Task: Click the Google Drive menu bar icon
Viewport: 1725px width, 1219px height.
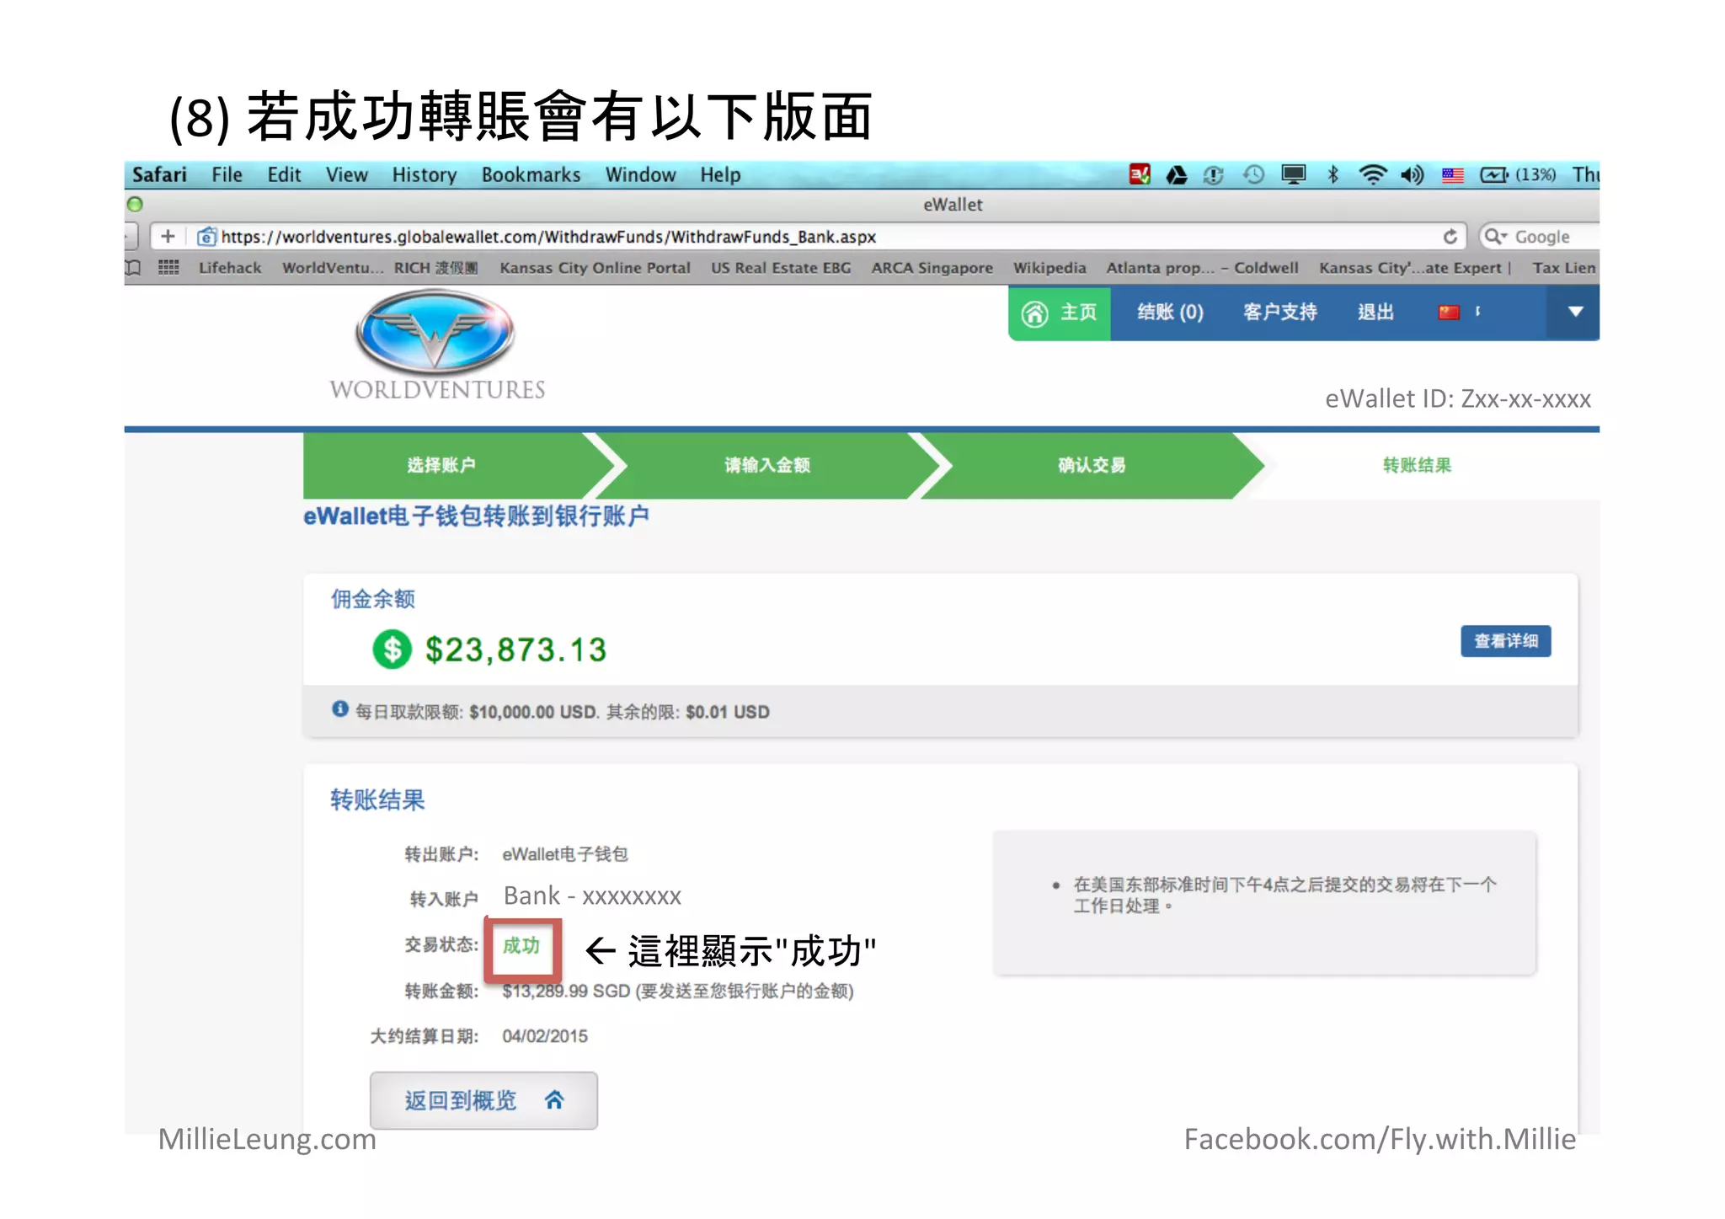Action: point(1176,174)
